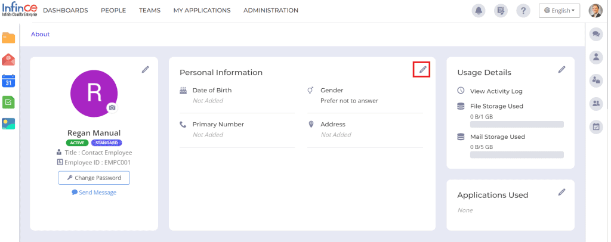Open the two-person team icon in right sidebar
Image resolution: width=611 pixels, height=242 pixels.
[x=596, y=80]
